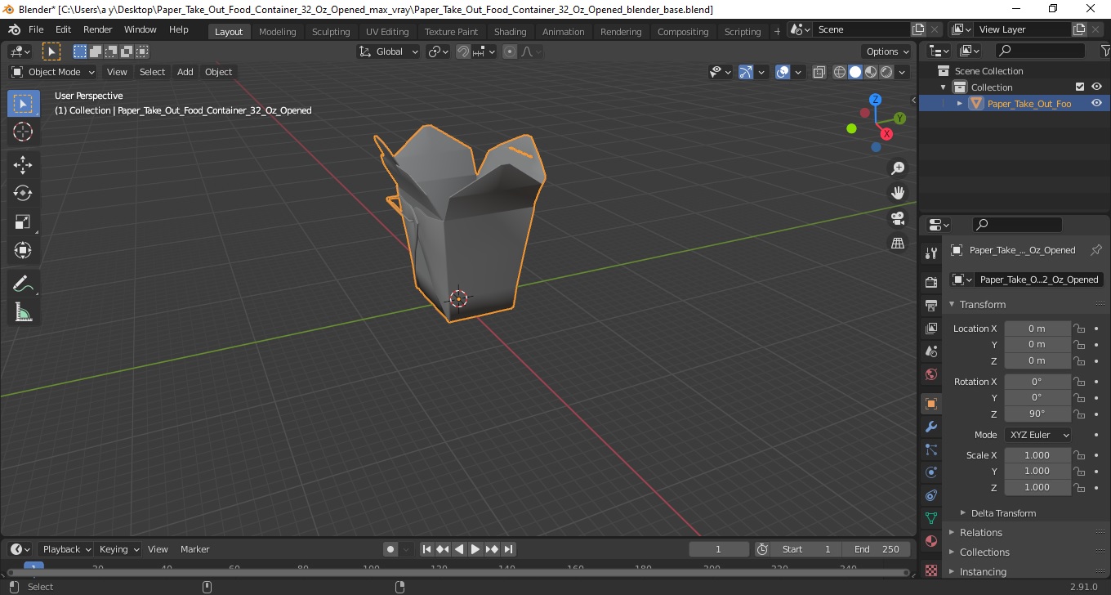Jump to the timeline end frame
Image resolution: width=1111 pixels, height=595 pixels.
pyautogui.click(x=508, y=549)
